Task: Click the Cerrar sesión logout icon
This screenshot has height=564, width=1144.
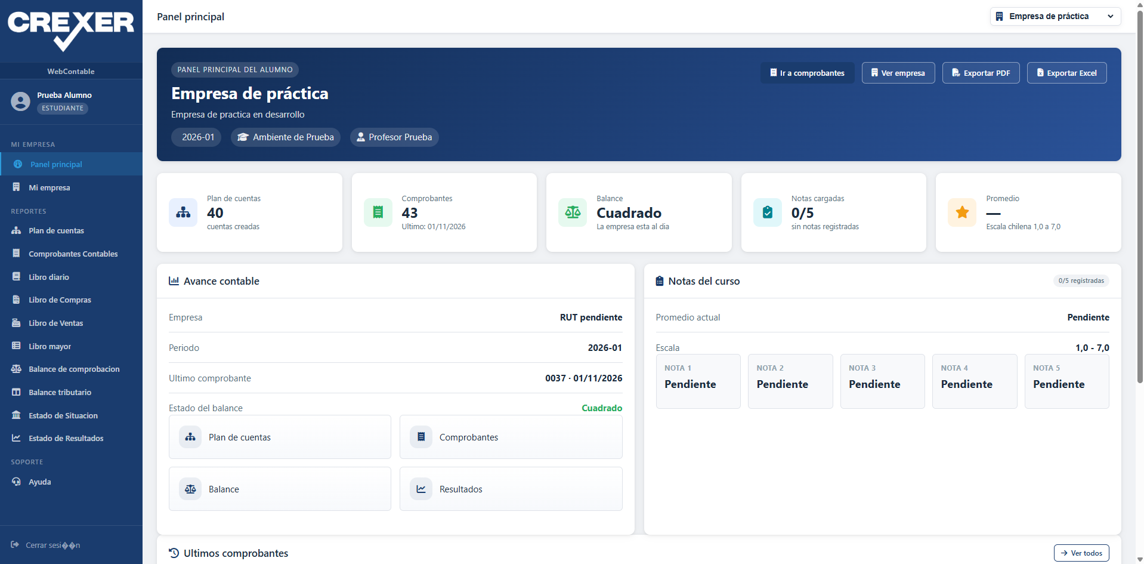Action: [15, 544]
